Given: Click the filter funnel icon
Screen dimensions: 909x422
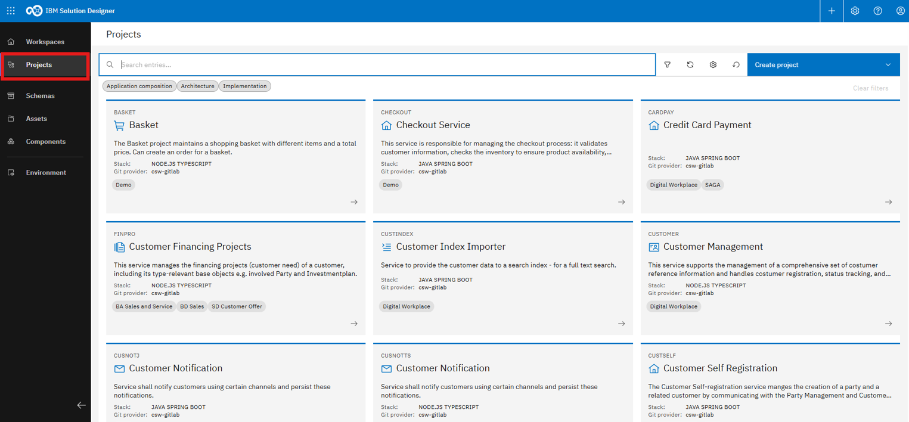Looking at the screenshot, I should (x=668, y=65).
